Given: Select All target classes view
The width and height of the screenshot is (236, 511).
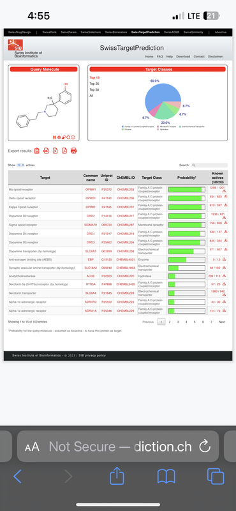Looking at the screenshot, I should (x=91, y=95).
